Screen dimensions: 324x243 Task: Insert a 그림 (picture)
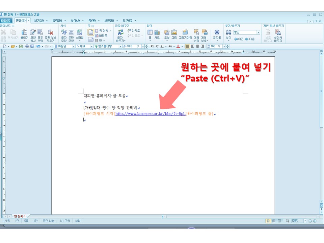[x=174, y=34]
